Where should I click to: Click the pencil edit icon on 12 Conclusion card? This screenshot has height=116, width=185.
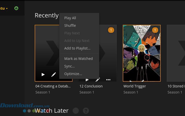[98, 80]
